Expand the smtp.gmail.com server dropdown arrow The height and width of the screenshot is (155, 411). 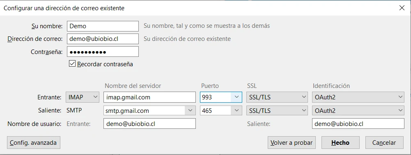[x=190, y=111]
